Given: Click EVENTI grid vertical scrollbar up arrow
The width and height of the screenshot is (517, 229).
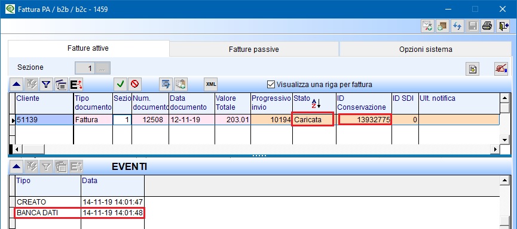Looking at the screenshot, I should 504,180.
